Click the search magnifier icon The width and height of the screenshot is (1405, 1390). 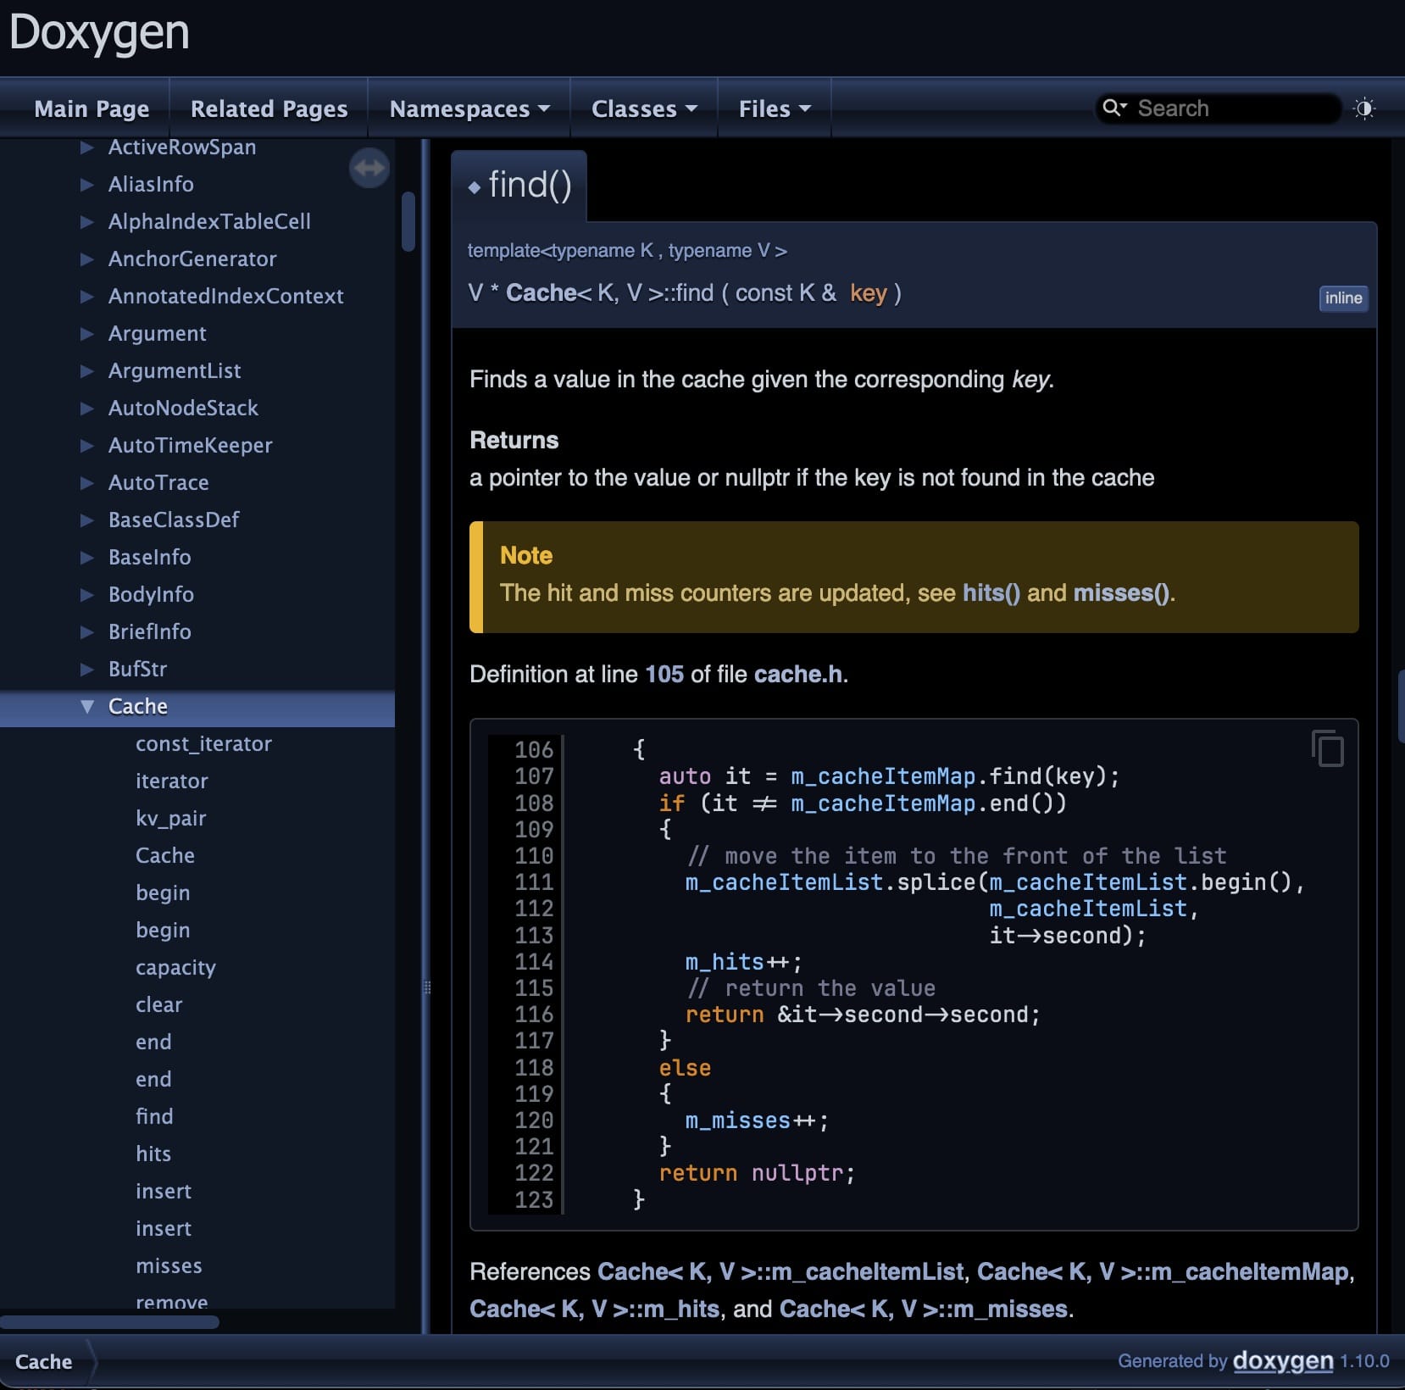pos(1113,108)
